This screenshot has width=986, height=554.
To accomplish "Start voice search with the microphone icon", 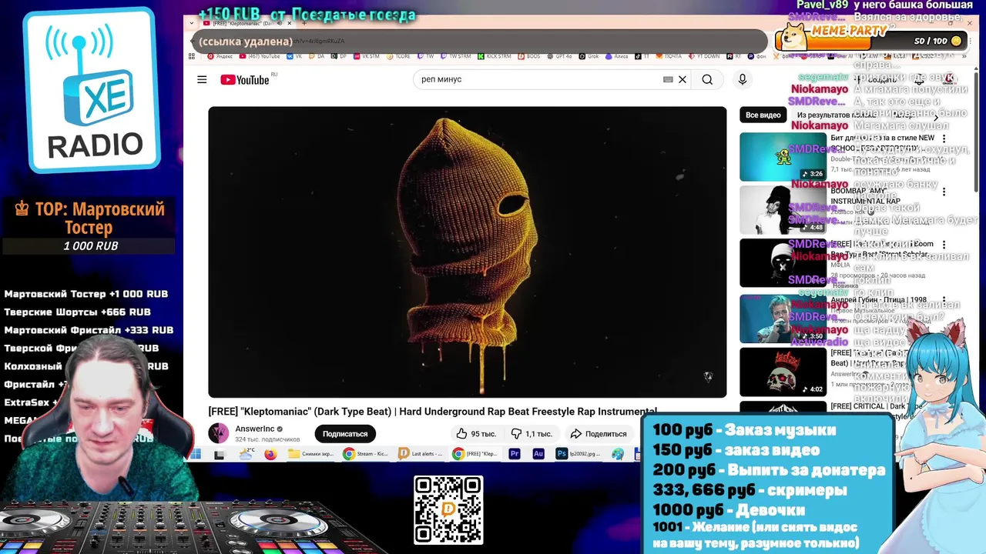I will click(743, 79).
